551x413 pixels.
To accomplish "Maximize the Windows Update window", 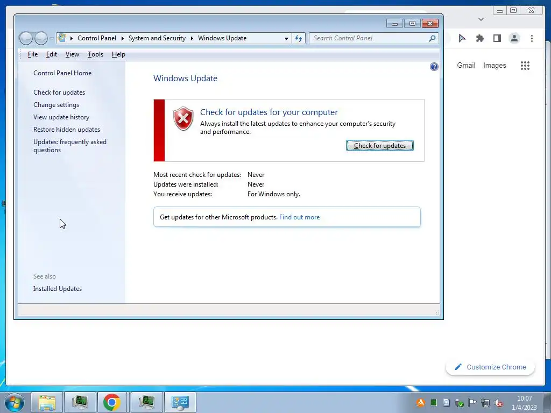I will pyautogui.click(x=412, y=24).
